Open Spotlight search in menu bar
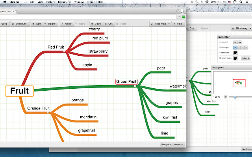This screenshot has height=157, width=252. 241,2
